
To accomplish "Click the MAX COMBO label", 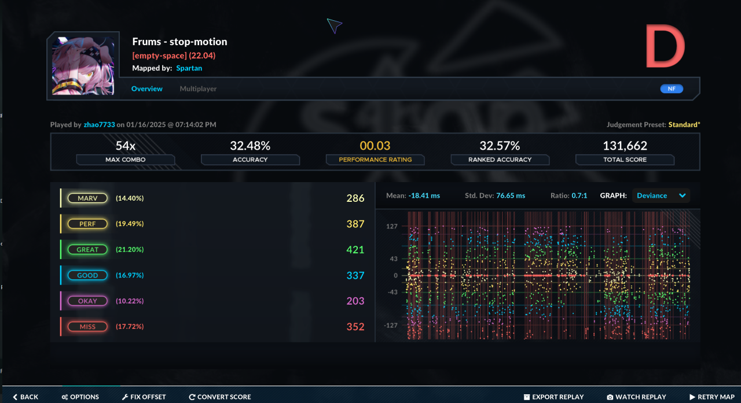I will (x=126, y=160).
